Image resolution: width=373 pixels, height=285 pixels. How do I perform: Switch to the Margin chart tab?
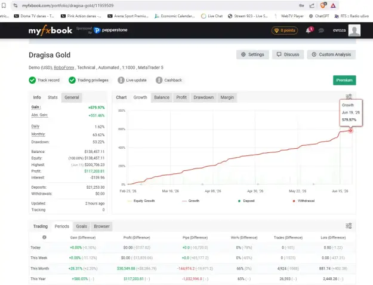[227, 97]
